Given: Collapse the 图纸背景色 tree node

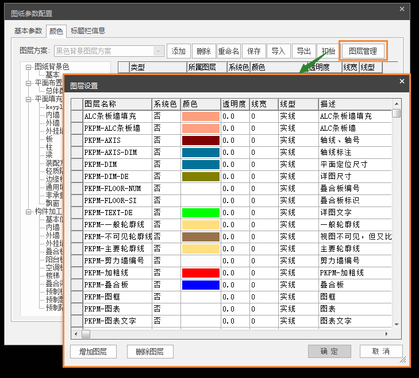Looking at the screenshot, I should [x=29, y=67].
